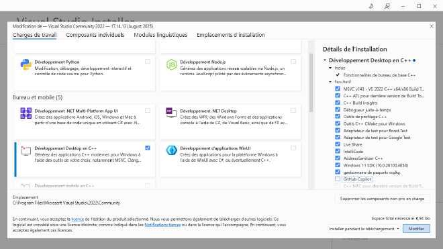This screenshot has width=443, height=249.
Task: Uncheck the Développement Desktop en C++ workload
Action: click(x=148, y=148)
